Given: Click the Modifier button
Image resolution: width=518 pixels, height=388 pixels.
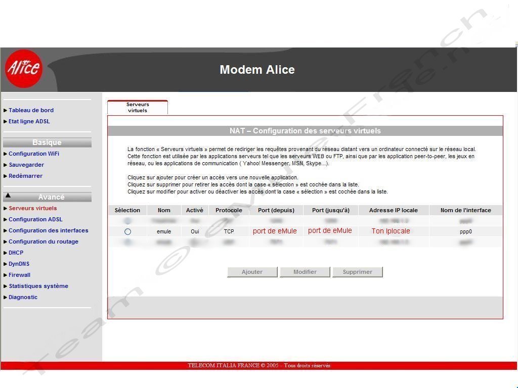Looking at the screenshot, I should [x=305, y=272].
